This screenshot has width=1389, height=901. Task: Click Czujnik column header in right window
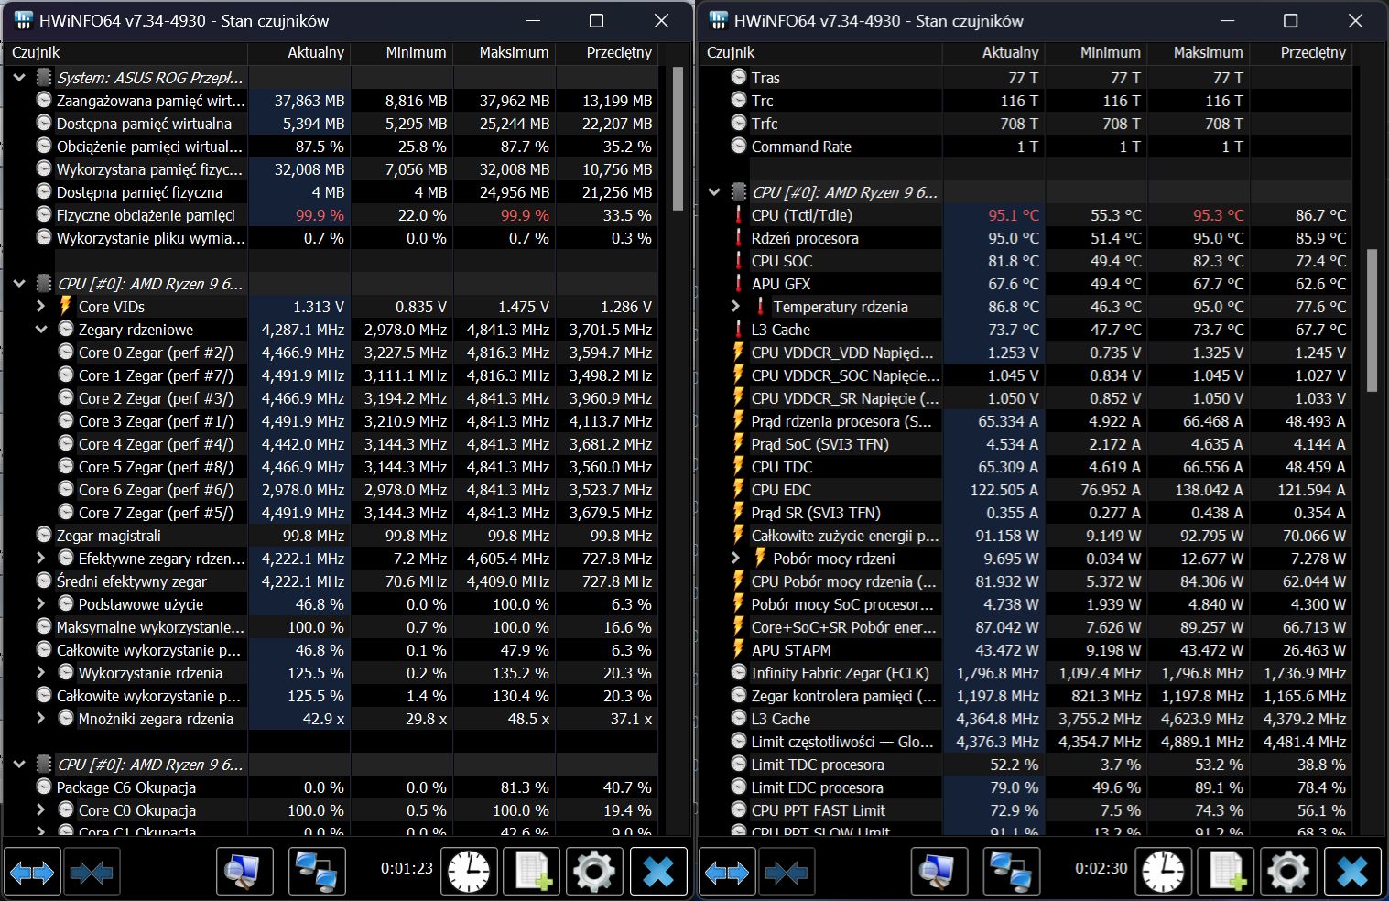point(820,53)
